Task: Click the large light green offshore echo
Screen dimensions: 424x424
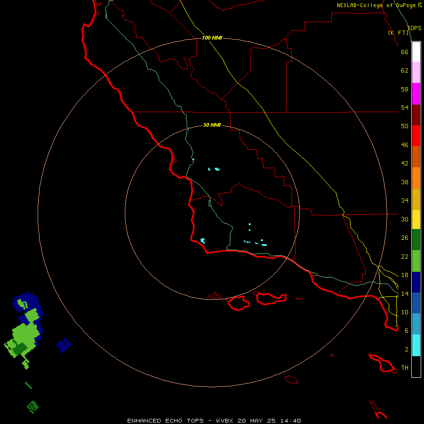Action: [x=25, y=335]
